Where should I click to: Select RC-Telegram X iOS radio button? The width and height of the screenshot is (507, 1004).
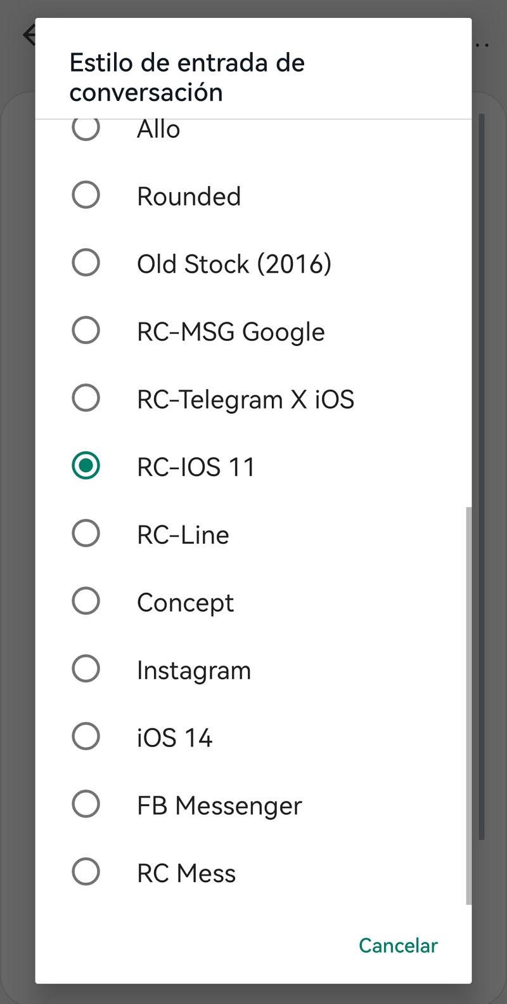click(x=86, y=399)
